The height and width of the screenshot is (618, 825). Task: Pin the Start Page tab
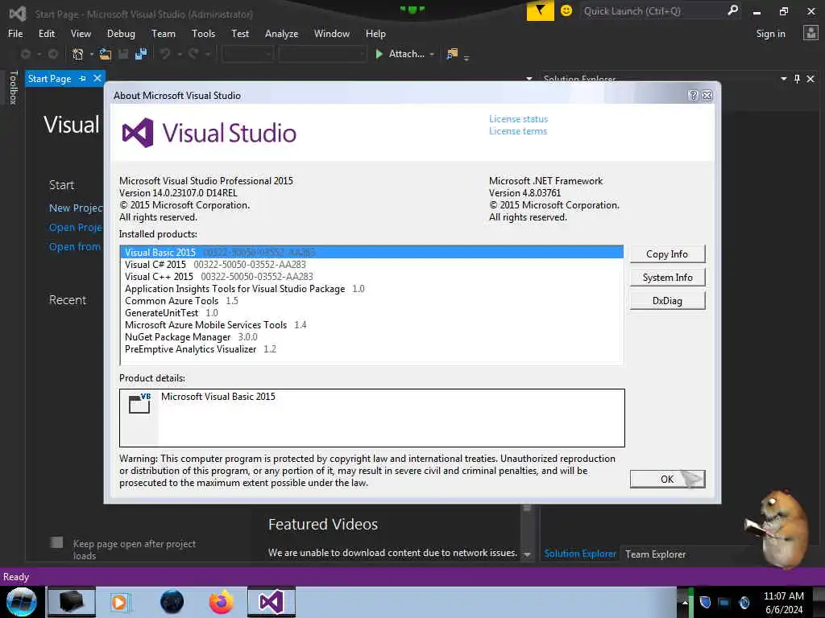coord(83,78)
